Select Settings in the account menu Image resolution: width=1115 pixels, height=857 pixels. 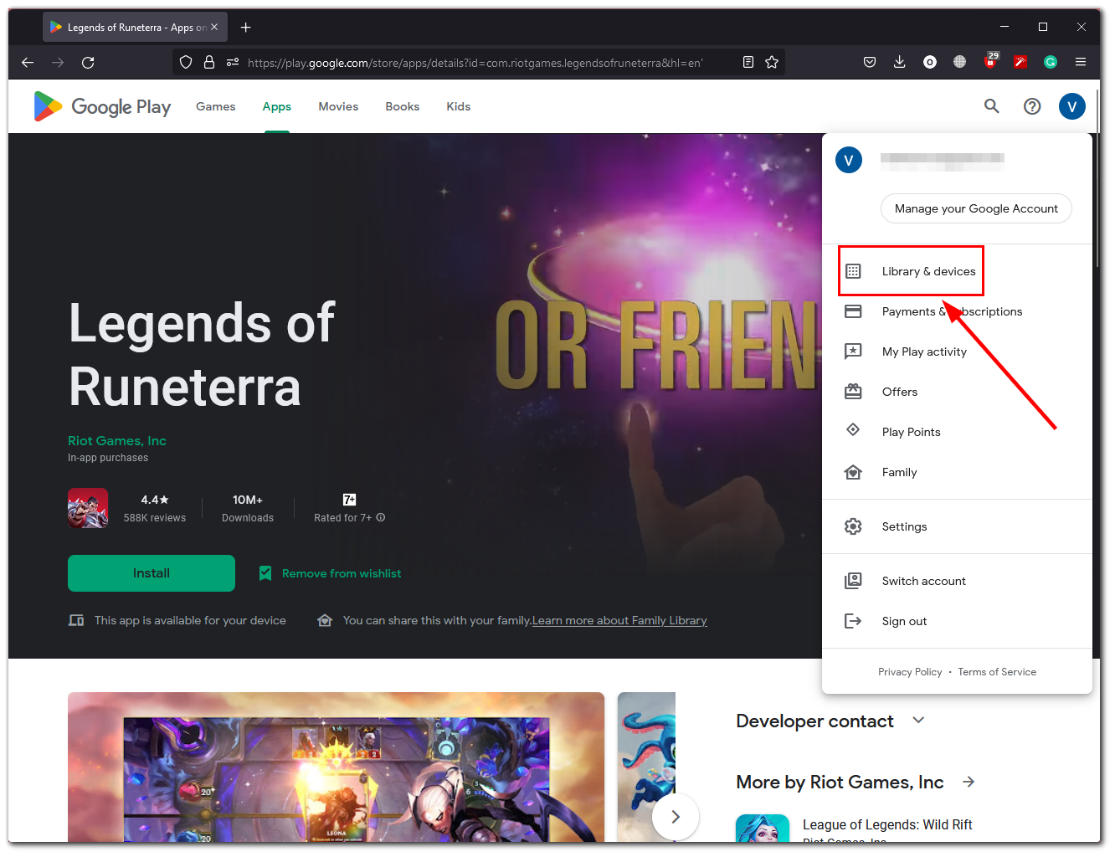[x=957, y=526]
